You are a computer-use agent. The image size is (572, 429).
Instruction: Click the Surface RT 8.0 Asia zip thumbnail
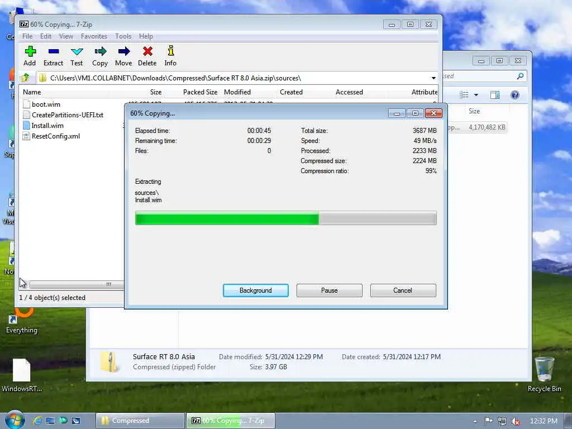[x=109, y=361]
